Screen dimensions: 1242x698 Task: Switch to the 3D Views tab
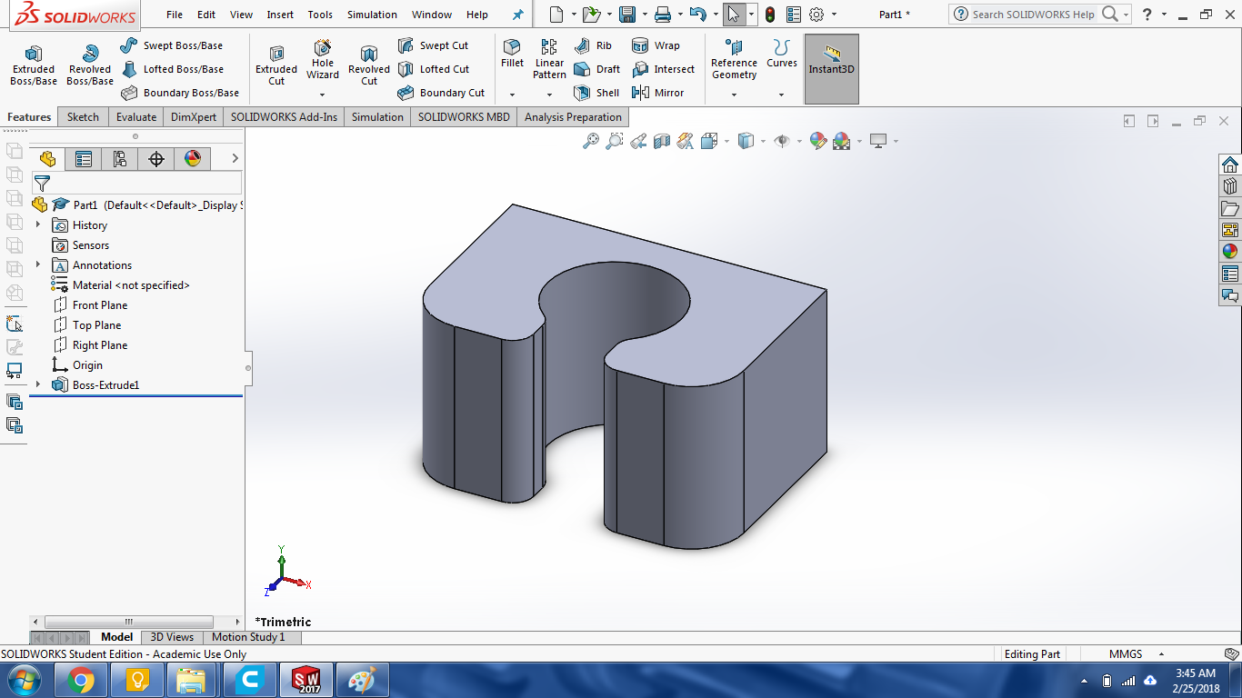click(172, 637)
